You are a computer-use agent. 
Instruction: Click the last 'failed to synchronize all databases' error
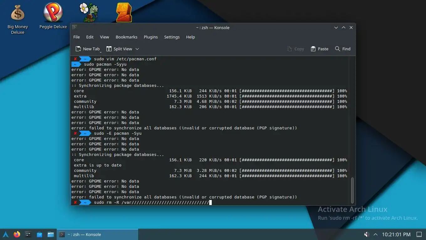(x=184, y=197)
